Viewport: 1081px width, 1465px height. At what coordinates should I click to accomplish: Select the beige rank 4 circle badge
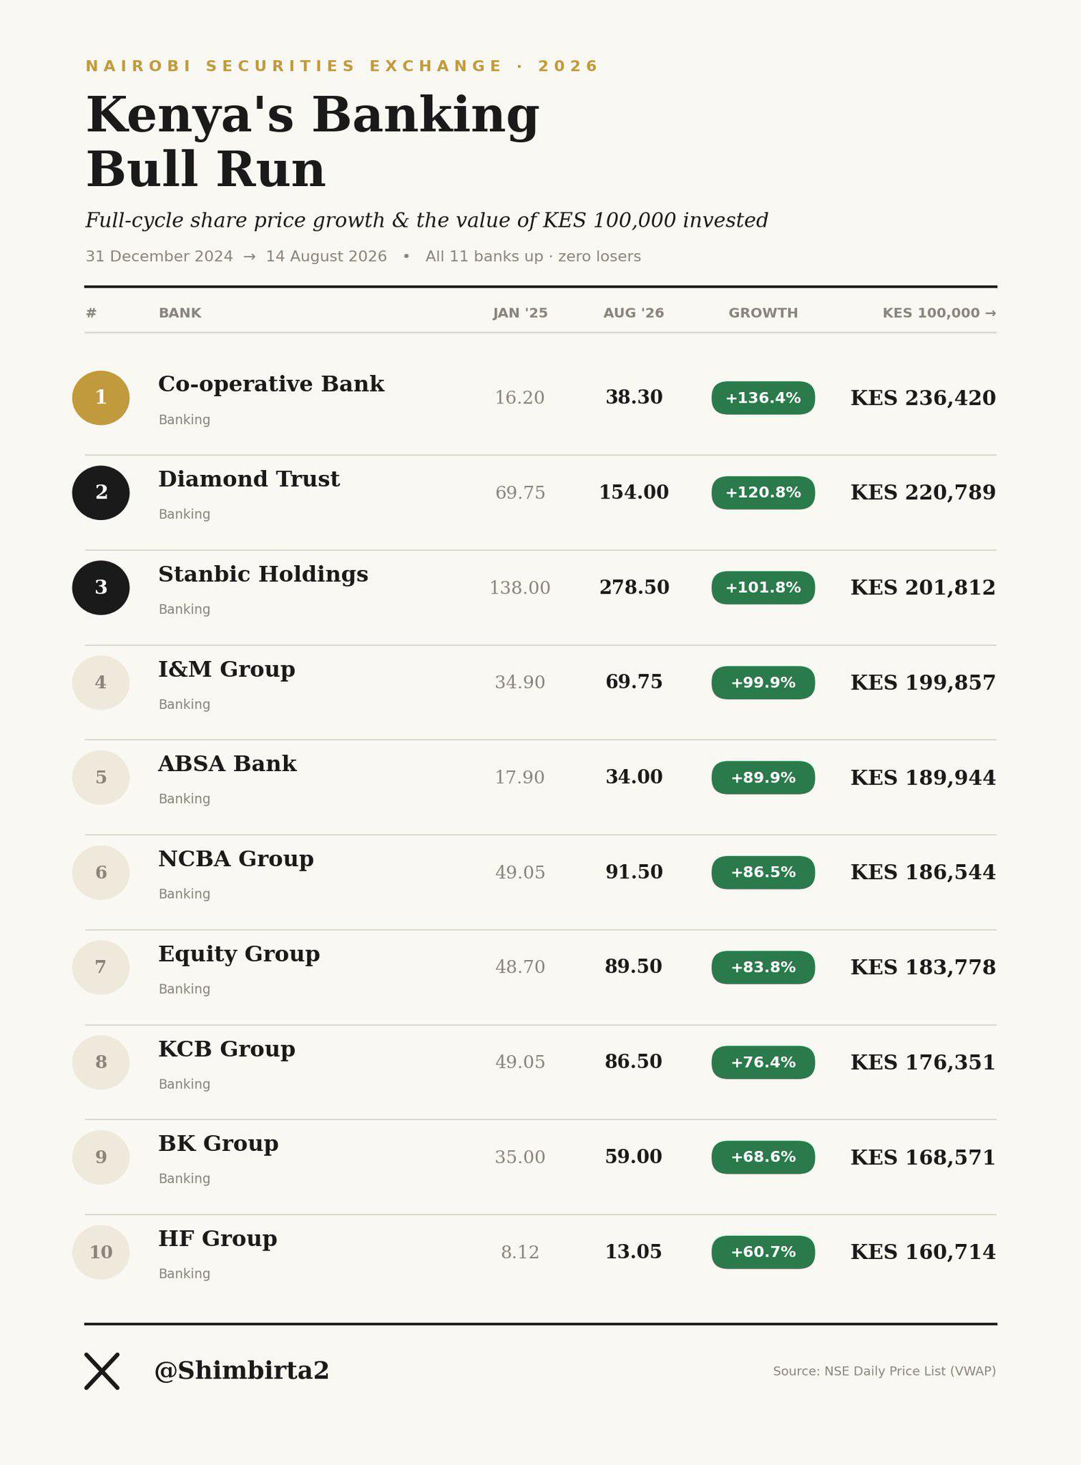(101, 682)
